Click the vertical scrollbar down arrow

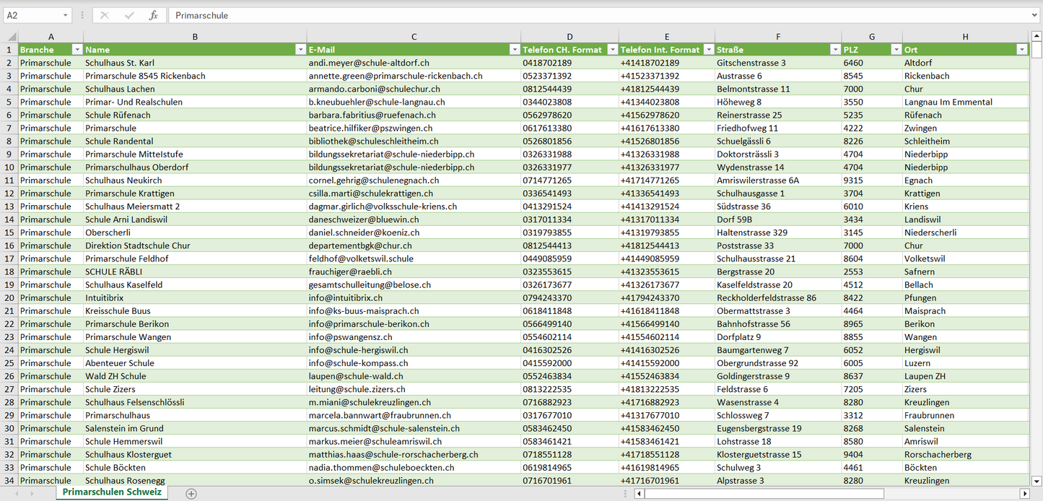coord(1037,481)
